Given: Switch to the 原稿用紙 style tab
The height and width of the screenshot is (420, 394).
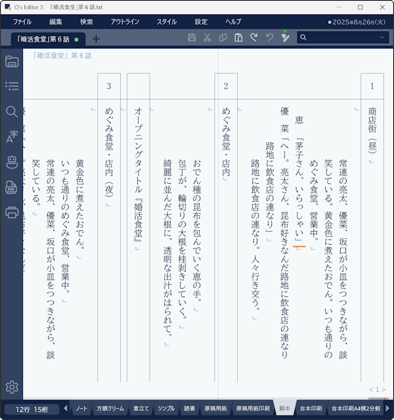Looking at the screenshot, I should pos(215,409).
